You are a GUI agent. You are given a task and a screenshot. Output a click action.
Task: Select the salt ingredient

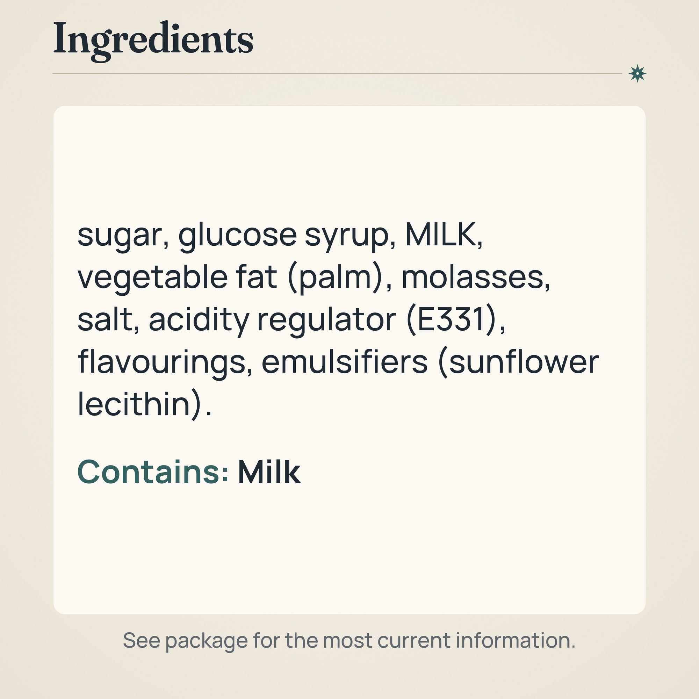105,319
